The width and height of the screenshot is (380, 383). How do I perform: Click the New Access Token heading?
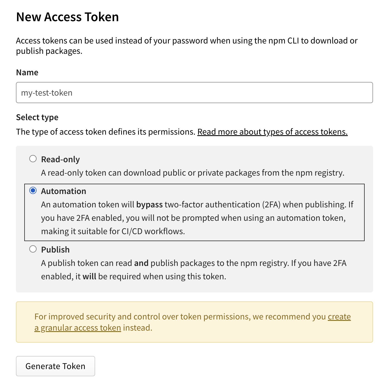(68, 17)
